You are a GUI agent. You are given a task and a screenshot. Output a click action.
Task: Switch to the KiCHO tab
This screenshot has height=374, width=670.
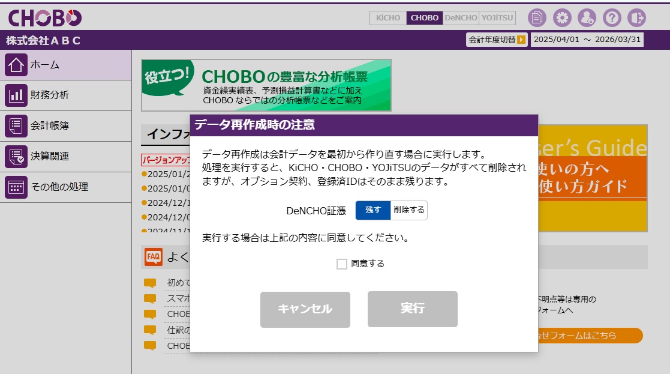click(x=388, y=18)
